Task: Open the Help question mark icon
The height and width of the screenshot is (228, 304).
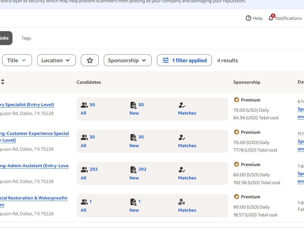Action: point(248,18)
